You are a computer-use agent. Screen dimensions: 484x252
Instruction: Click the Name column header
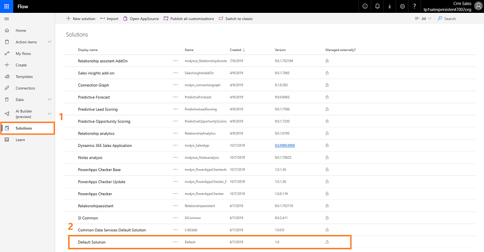(189, 49)
